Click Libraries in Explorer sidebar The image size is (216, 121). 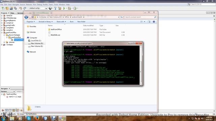click(x=33, y=32)
